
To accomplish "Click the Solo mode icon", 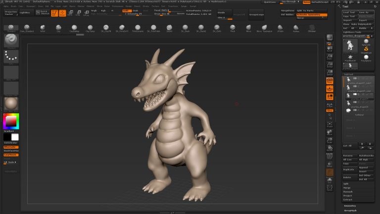I will 330,180.
